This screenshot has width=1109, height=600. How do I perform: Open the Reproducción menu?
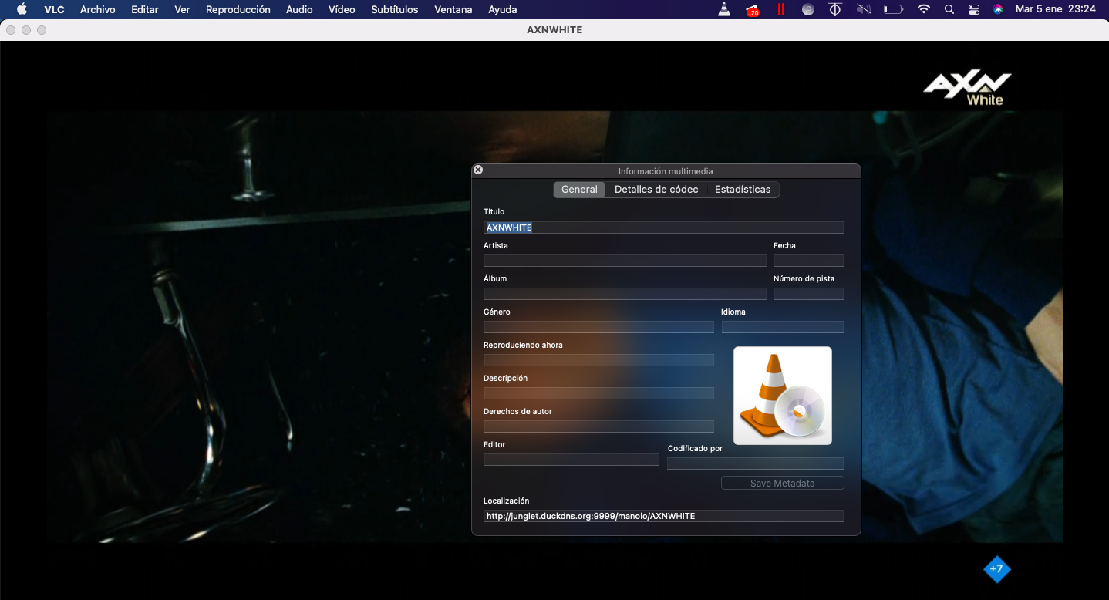point(238,10)
